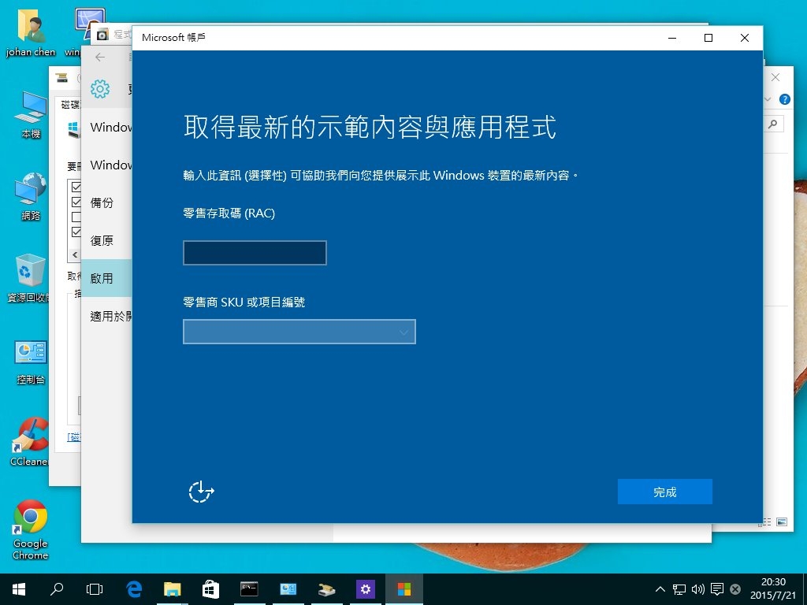Toggle the topmost checkbox in Disk Cleanup list

[x=76, y=186]
